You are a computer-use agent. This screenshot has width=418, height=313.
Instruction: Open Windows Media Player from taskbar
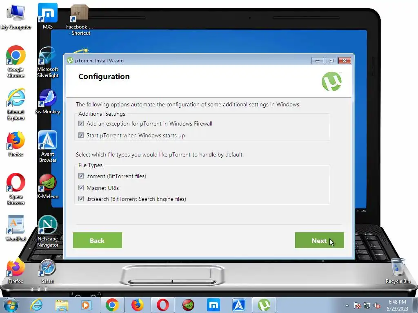pos(86,305)
